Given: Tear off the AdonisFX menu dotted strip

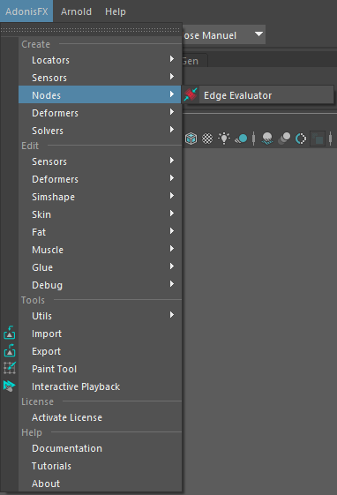Looking at the screenshot, I should 91,30.
